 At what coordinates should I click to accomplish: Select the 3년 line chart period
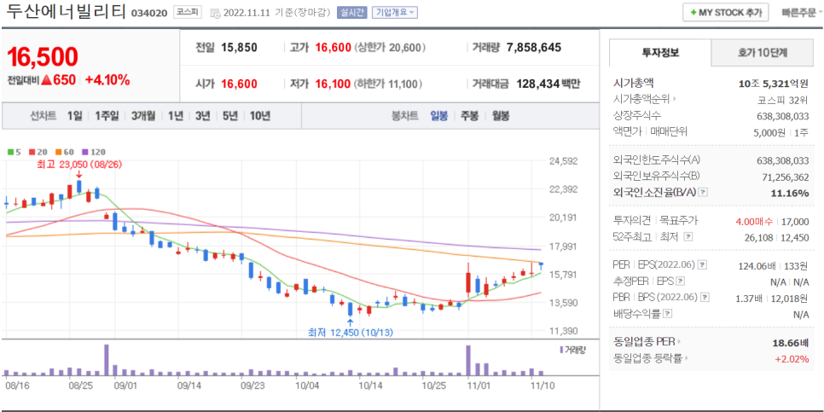coord(202,116)
